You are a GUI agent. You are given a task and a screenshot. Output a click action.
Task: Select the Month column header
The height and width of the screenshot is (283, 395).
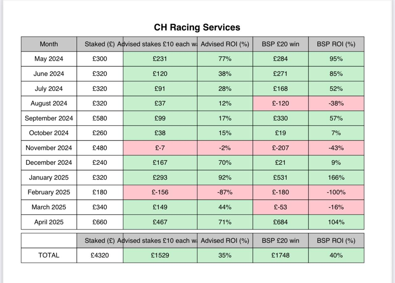click(49, 44)
